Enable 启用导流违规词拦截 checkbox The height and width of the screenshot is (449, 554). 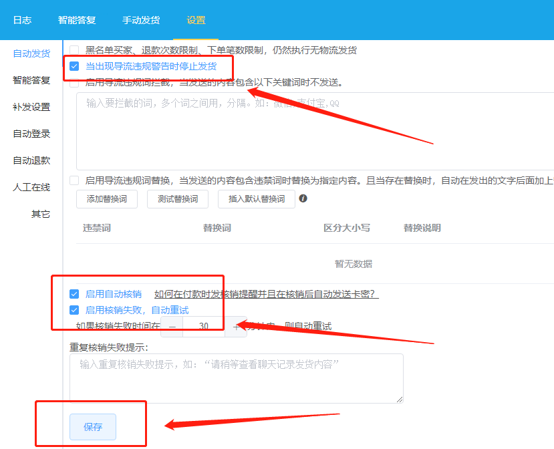74,82
